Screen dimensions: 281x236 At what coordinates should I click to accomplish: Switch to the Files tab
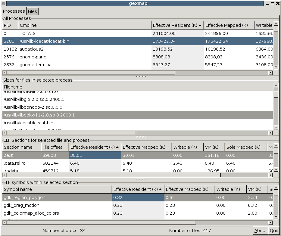tap(33, 11)
